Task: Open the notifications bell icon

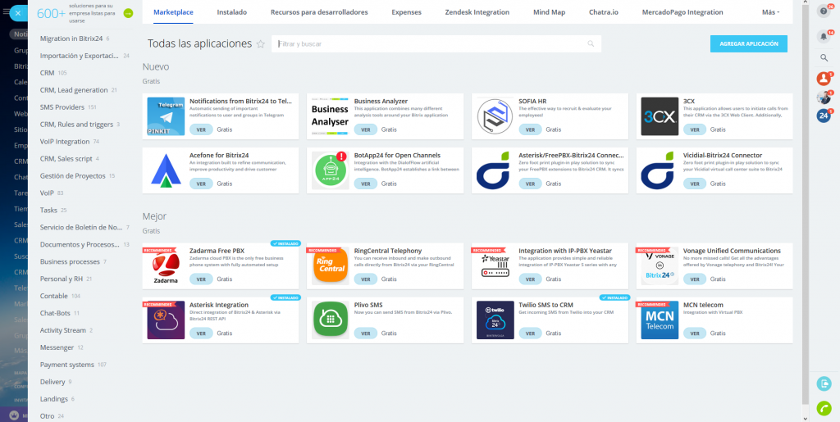Action: 824,36
